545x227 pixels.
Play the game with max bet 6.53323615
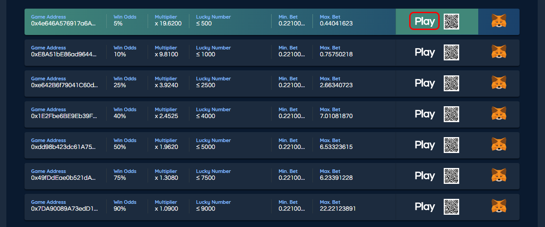click(x=425, y=145)
